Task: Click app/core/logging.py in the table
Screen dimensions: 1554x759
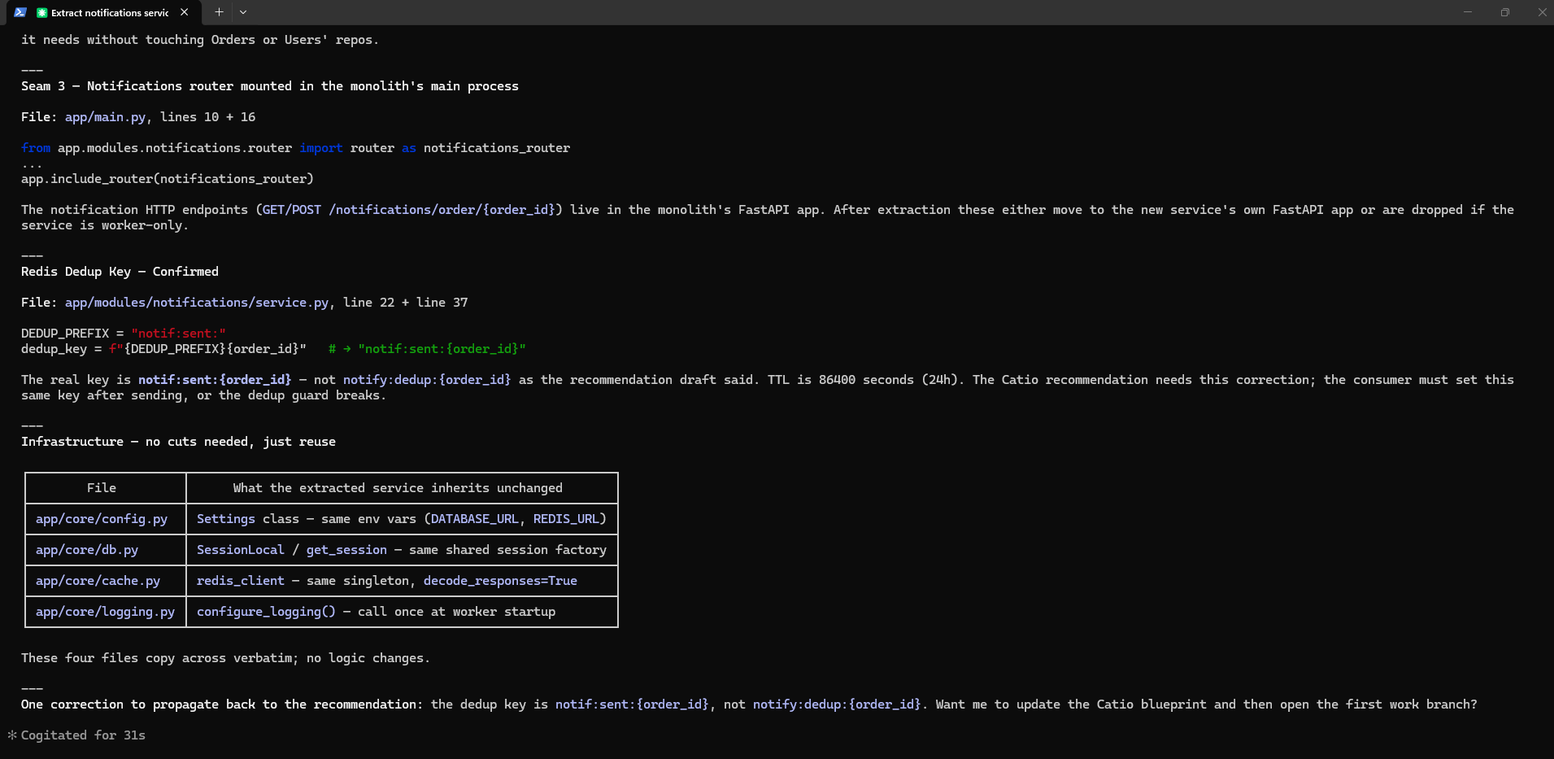Action: [105, 612]
